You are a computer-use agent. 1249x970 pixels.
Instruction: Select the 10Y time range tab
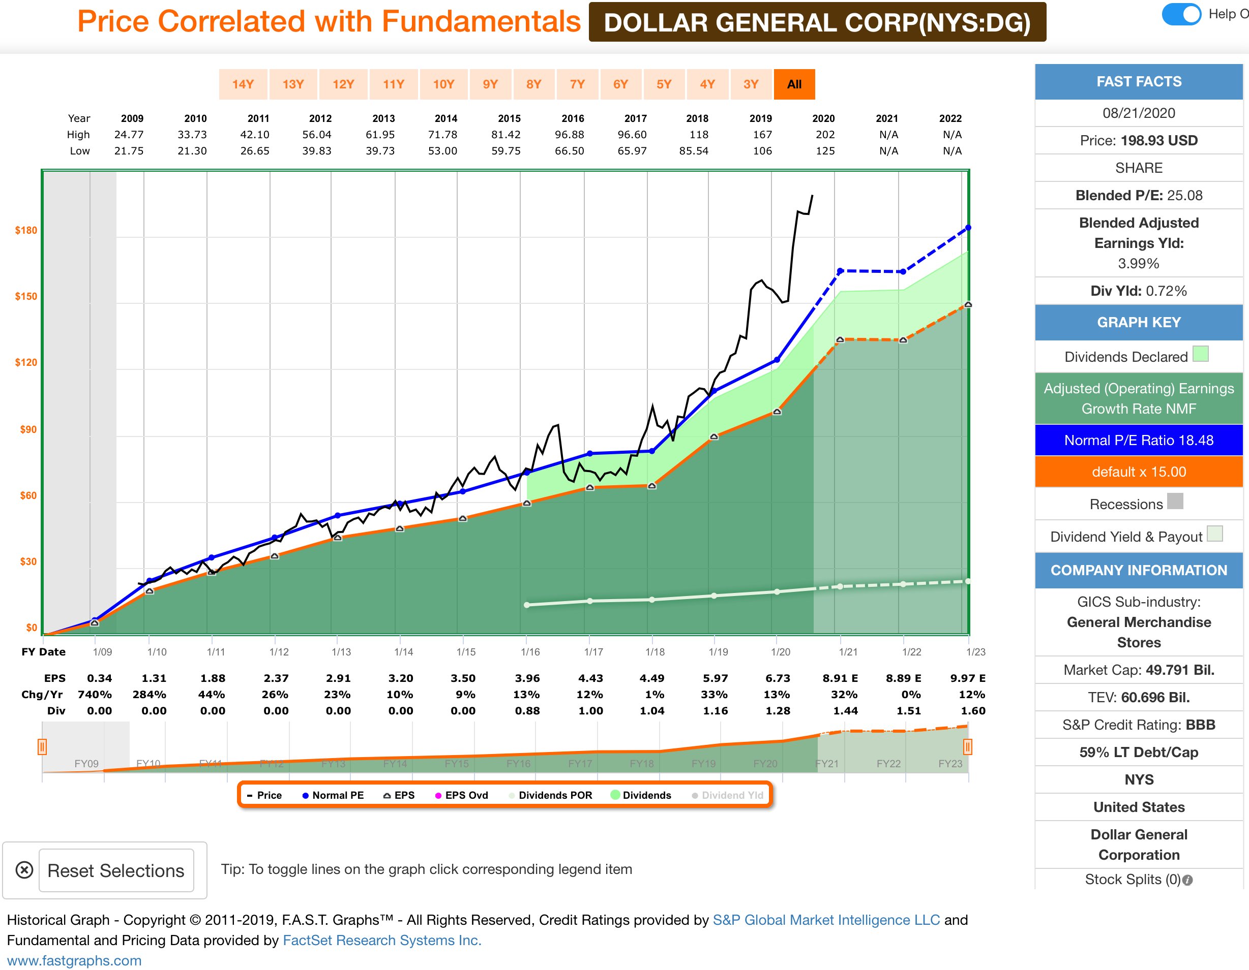(443, 84)
